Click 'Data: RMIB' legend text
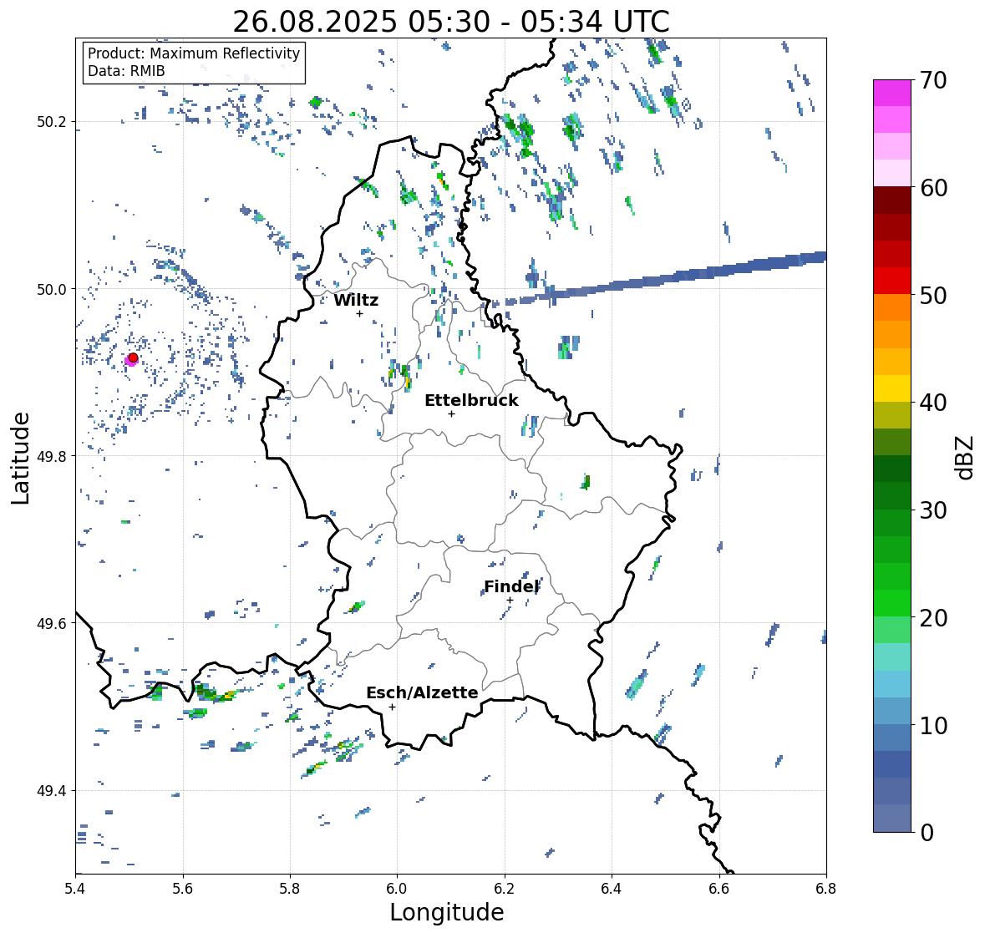The width and height of the screenshot is (985, 933). click(126, 71)
